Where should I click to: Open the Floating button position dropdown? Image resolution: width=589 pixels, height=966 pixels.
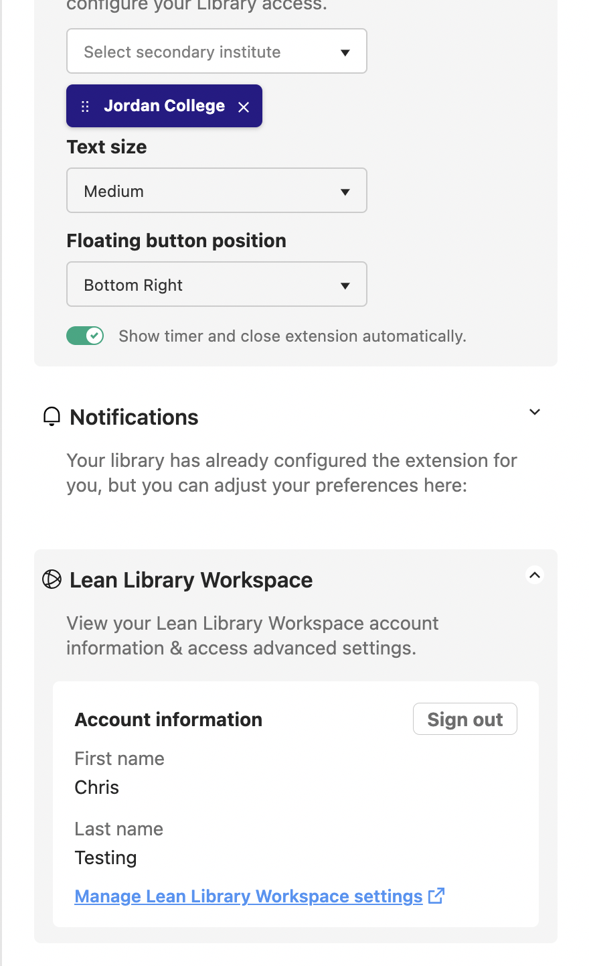click(x=216, y=284)
